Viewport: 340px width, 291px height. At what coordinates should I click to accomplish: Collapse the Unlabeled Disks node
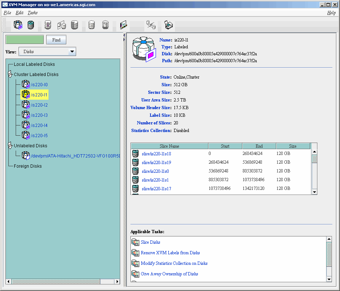pyautogui.click(x=10, y=145)
